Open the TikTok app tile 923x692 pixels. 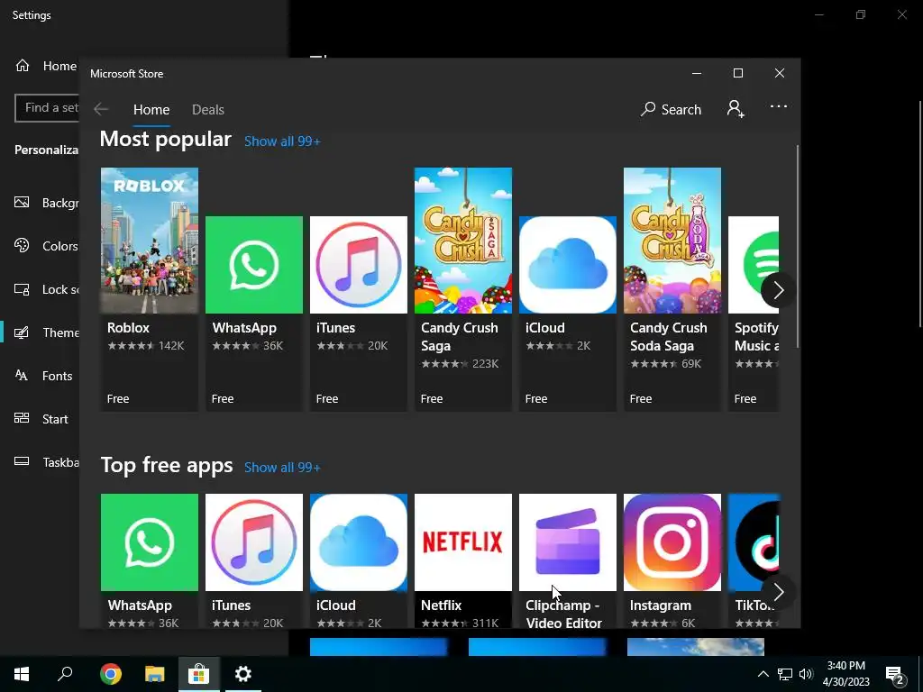point(754,560)
